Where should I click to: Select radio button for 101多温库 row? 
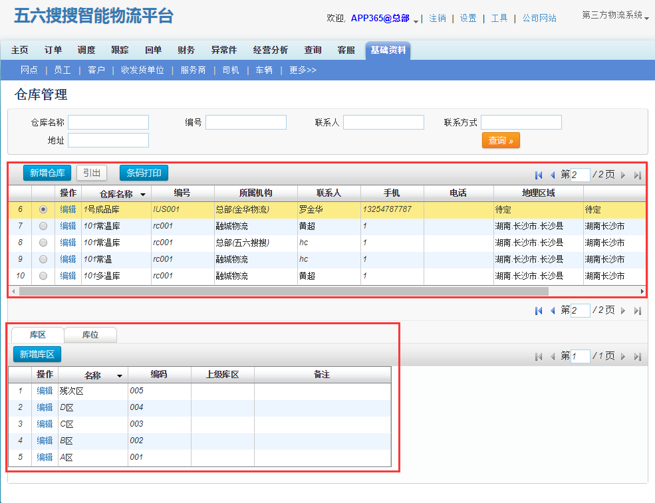(44, 276)
